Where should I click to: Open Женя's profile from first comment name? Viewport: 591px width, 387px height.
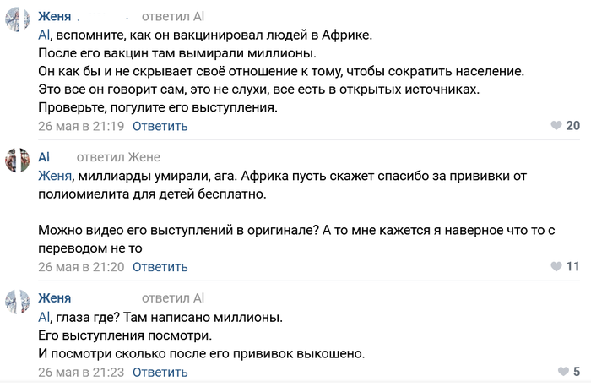55,16
